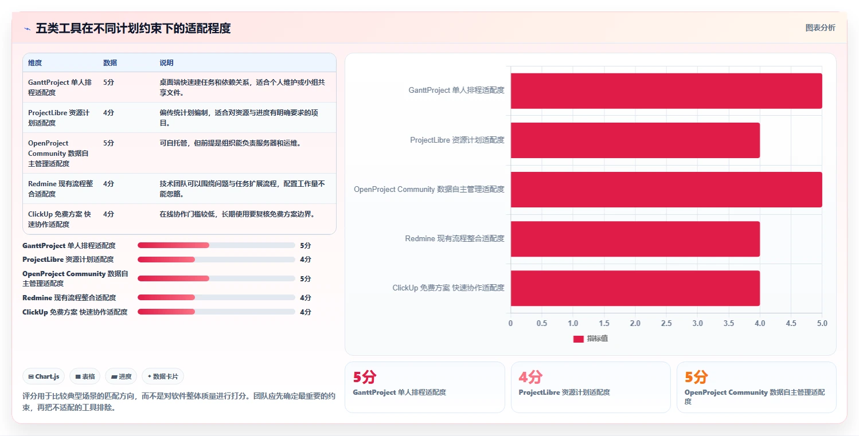The height and width of the screenshot is (436, 859).
Task: Click description starting 技术团队可以围绕问题
Action: 243,188
